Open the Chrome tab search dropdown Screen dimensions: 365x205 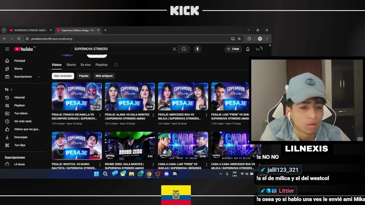click(x=4, y=30)
